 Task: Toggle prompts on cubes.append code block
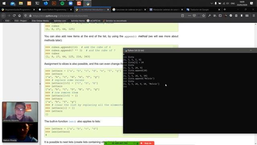tap(175, 47)
